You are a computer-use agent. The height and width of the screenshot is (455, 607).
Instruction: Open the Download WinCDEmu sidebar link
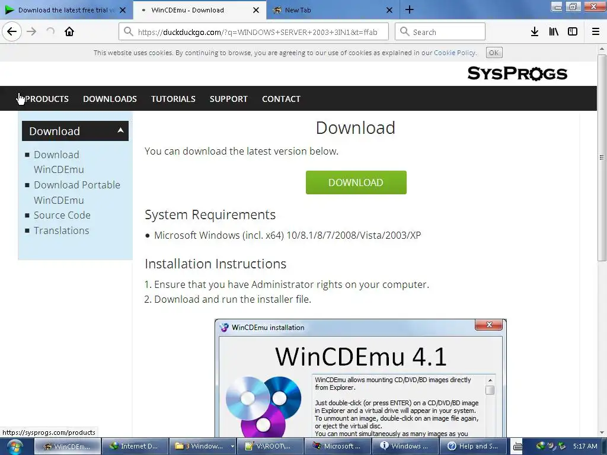pyautogui.click(x=59, y=162)
